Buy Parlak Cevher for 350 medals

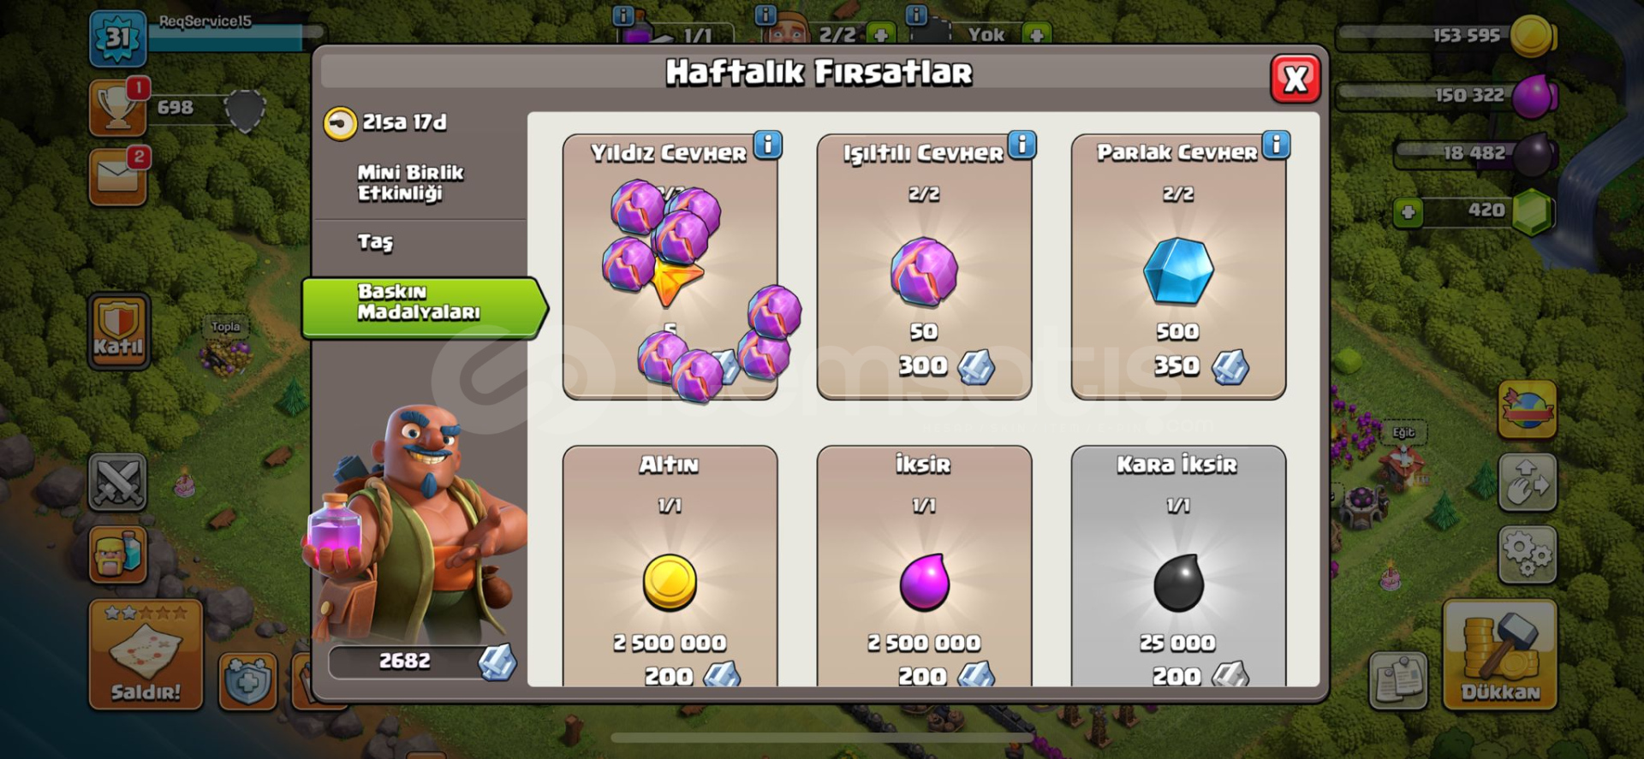pyautogui.click(x=1178, y=267)
